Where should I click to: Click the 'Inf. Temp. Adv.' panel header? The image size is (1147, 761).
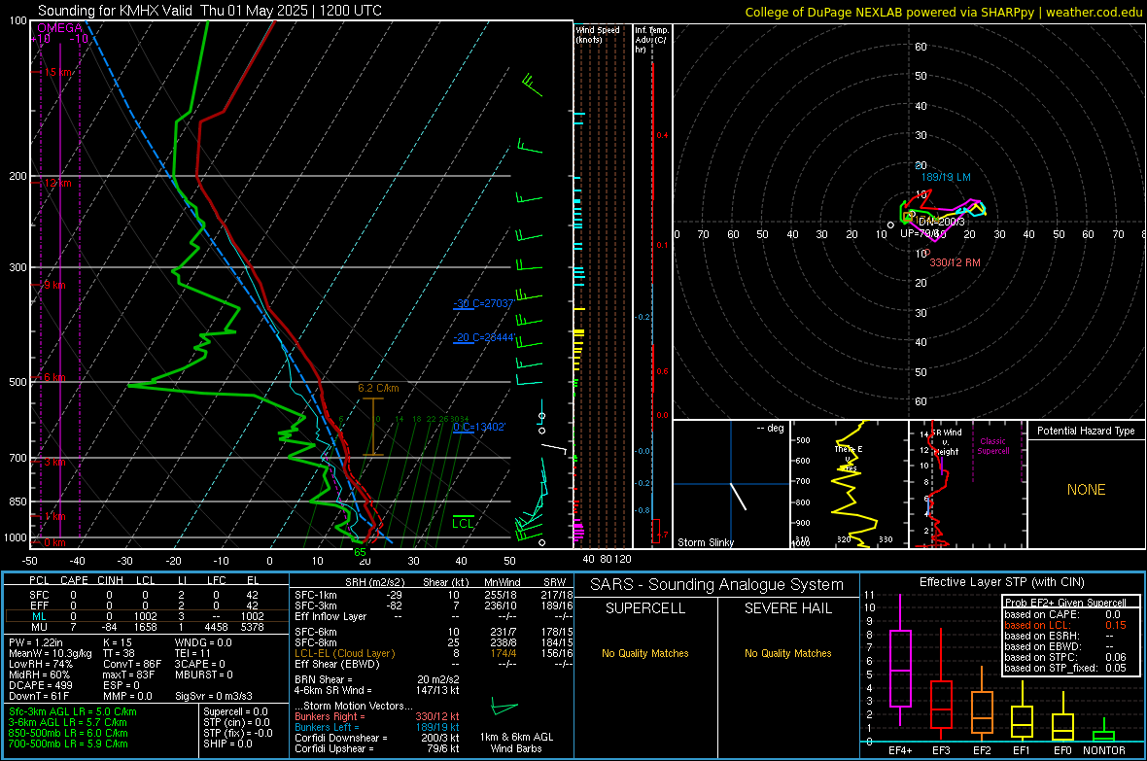(x=651, y=40)
